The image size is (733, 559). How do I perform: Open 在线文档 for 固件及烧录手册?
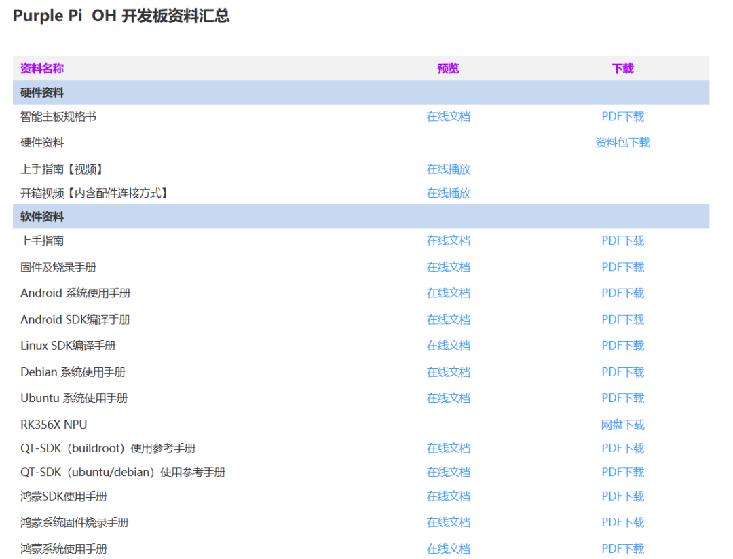[448, 267]
